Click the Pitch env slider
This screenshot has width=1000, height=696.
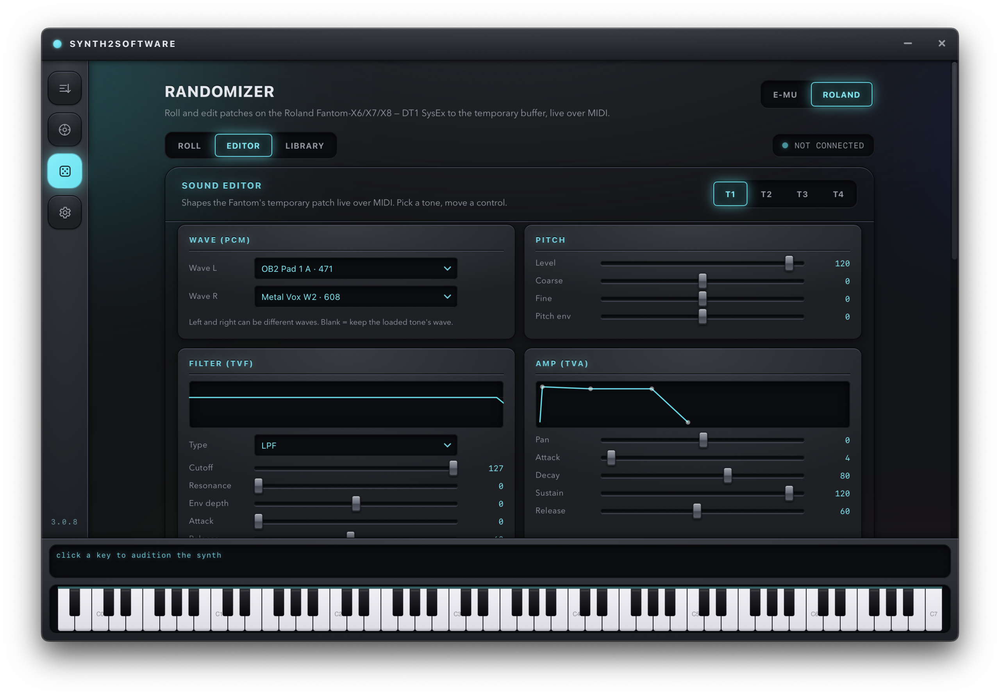point(702,317)
